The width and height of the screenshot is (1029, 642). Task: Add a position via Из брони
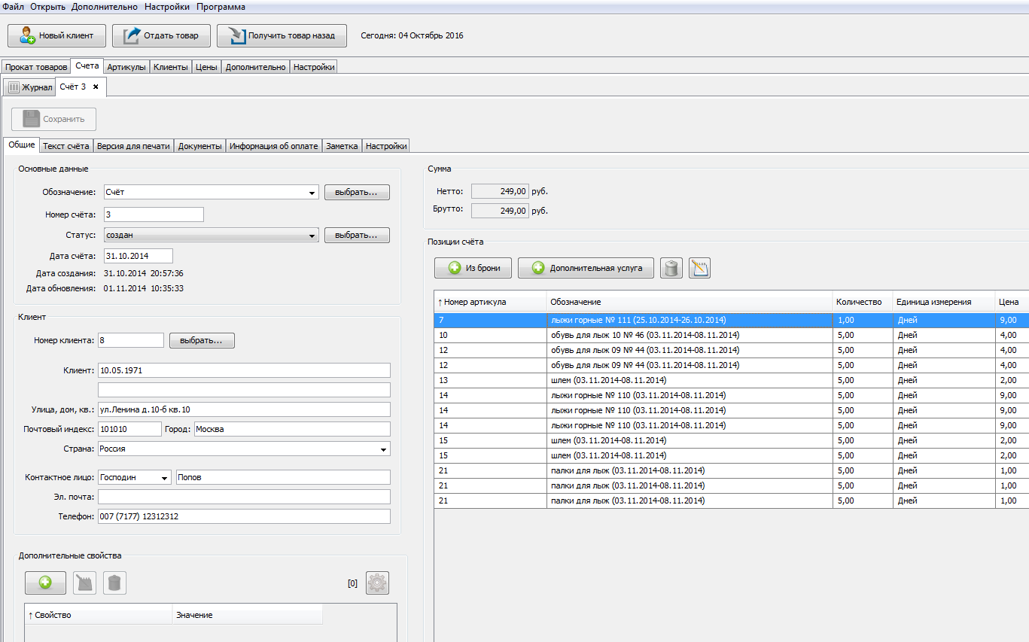(473, 268)
